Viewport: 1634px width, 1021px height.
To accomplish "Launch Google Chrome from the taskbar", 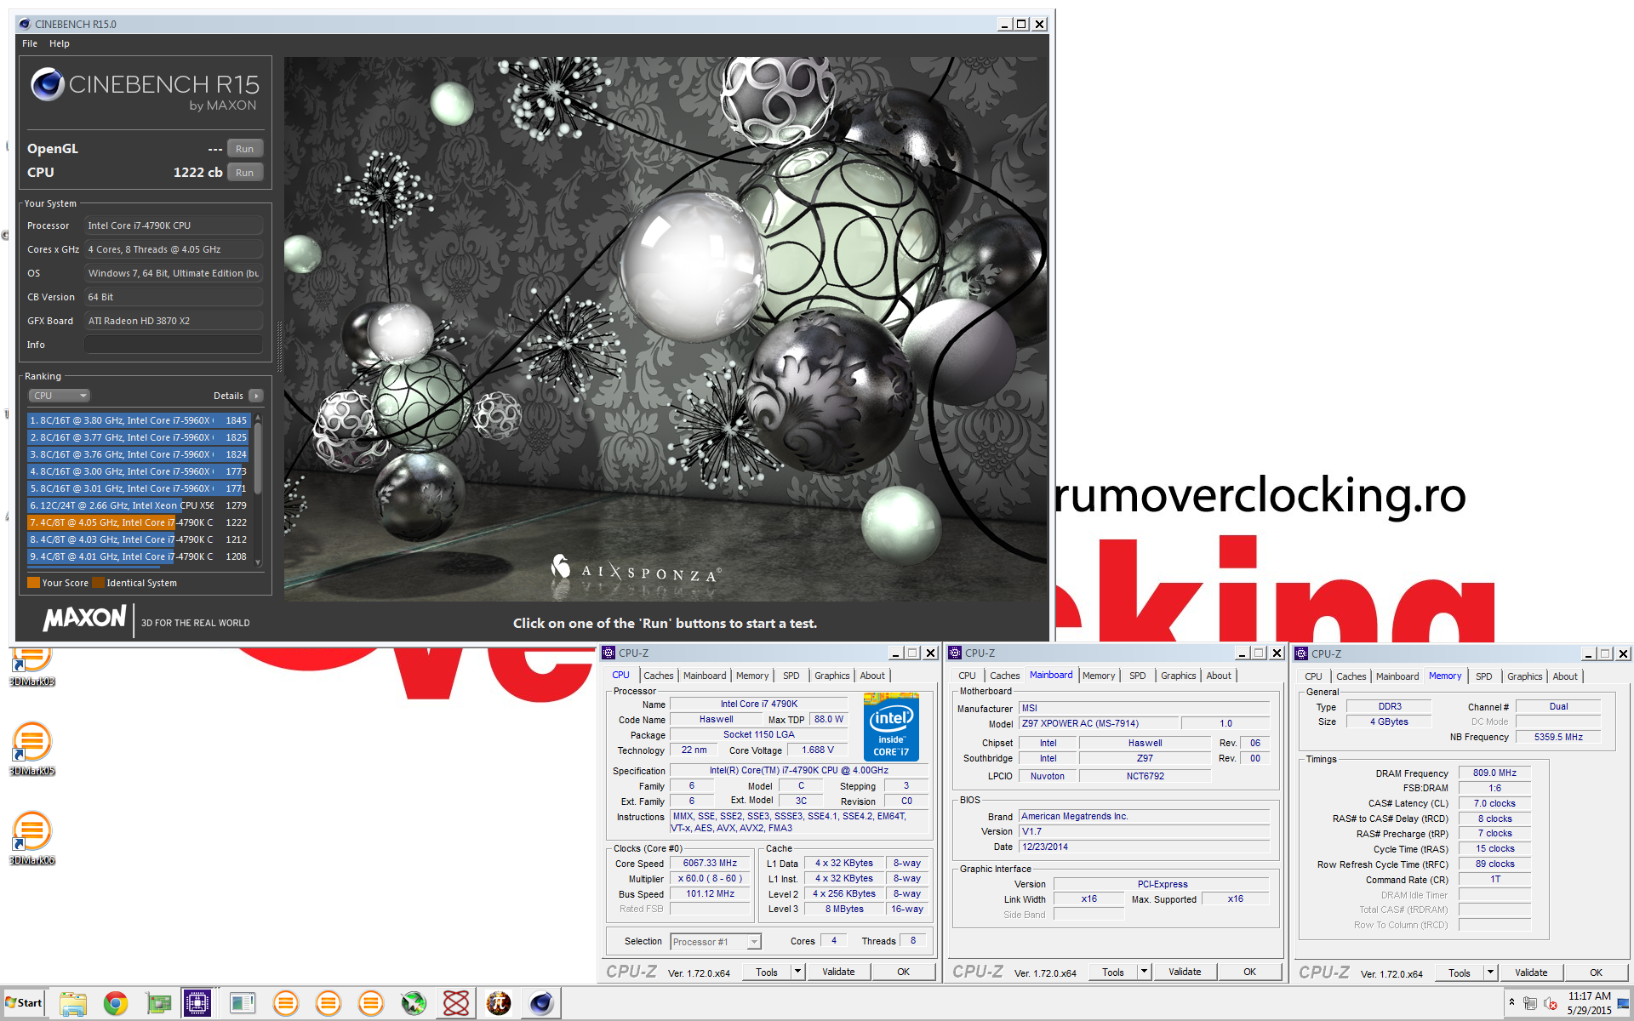I will (x=116, y=1003).
